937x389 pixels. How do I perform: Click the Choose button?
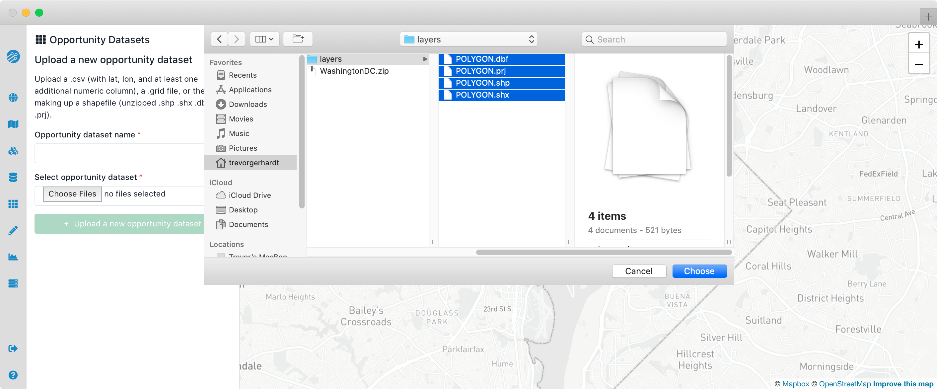pyautogui.click(x=699, y=271)
